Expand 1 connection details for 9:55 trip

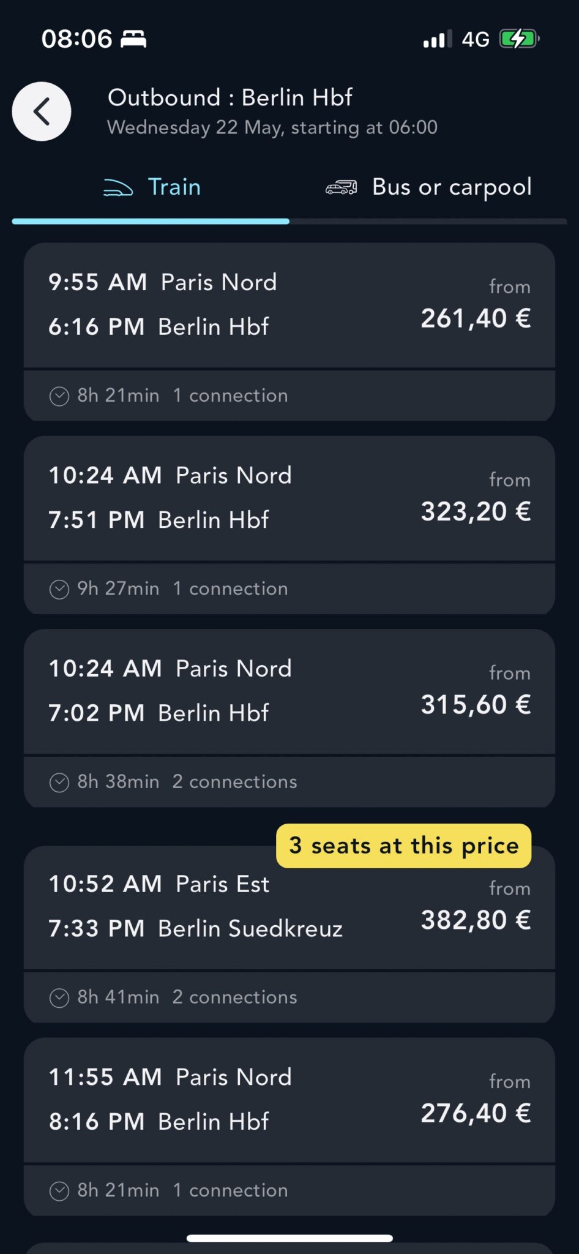230,396
